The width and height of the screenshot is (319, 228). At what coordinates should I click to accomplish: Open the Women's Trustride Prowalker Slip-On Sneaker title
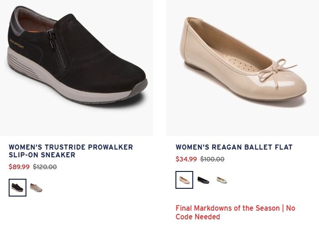point(71,151)
